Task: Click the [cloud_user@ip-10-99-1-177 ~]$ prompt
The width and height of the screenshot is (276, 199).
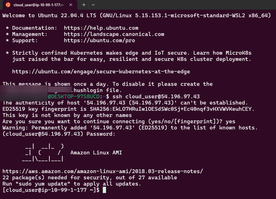Action: [x=51, y=190]
